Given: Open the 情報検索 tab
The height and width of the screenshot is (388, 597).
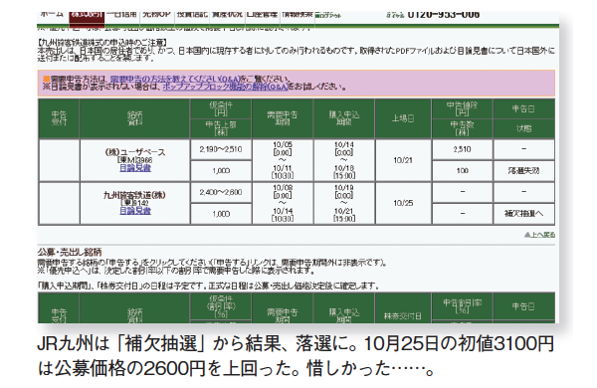Looking at the screenshot, I should [x=297, y=15].
